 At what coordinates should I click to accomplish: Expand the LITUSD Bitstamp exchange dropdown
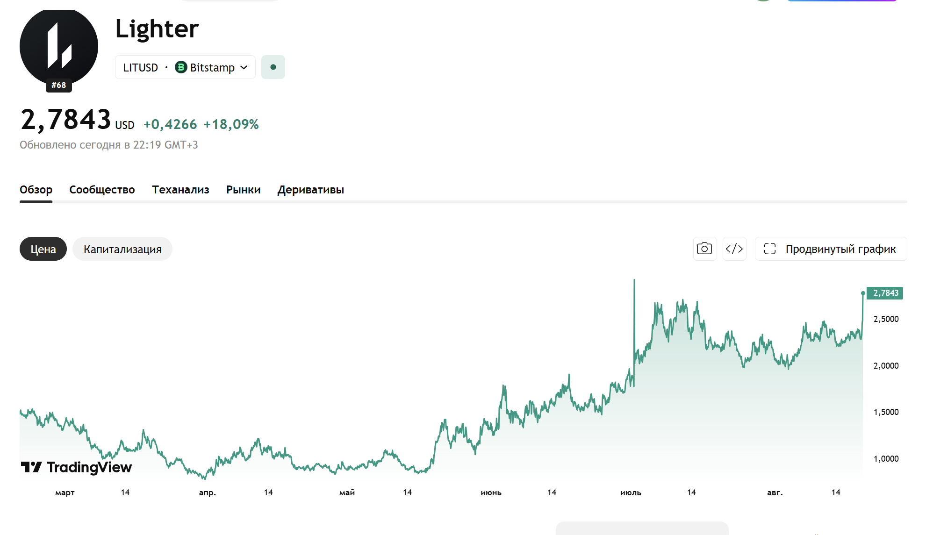[x=185, y=67]
